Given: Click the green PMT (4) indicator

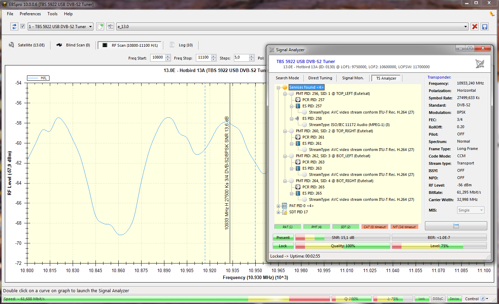Looking at the screenshot, I should click(x=317, y=227).
